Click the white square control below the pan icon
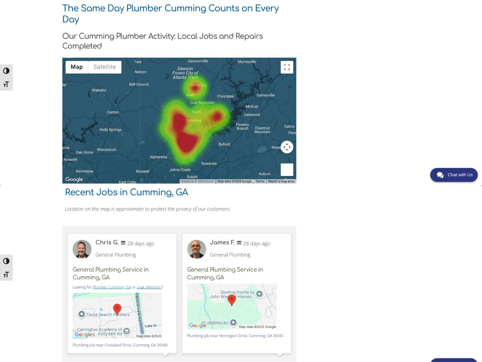This screenshot has height=362, width=482. point(287,170)
